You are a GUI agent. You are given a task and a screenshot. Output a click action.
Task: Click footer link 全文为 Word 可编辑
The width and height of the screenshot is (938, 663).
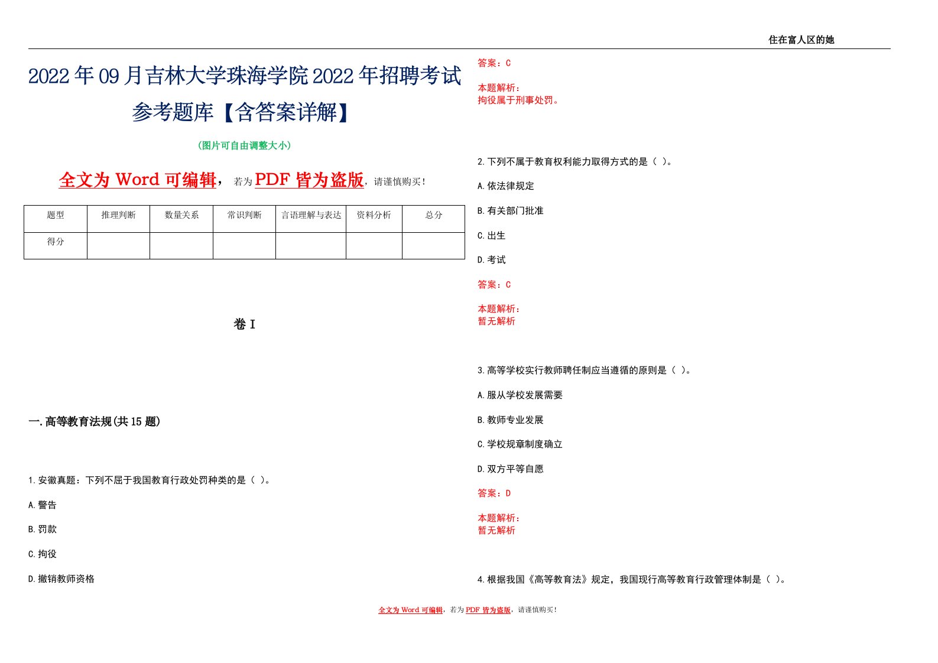tap(411, 610)
